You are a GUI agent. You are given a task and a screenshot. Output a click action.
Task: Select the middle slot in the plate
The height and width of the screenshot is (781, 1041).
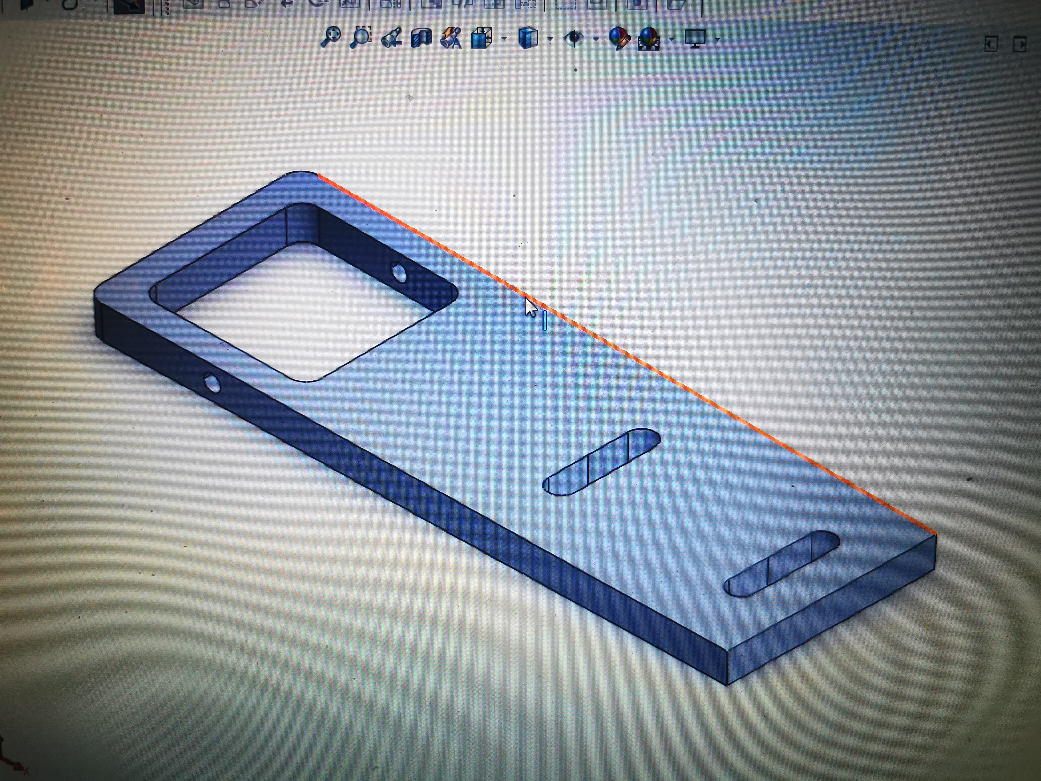pos(602,462)
